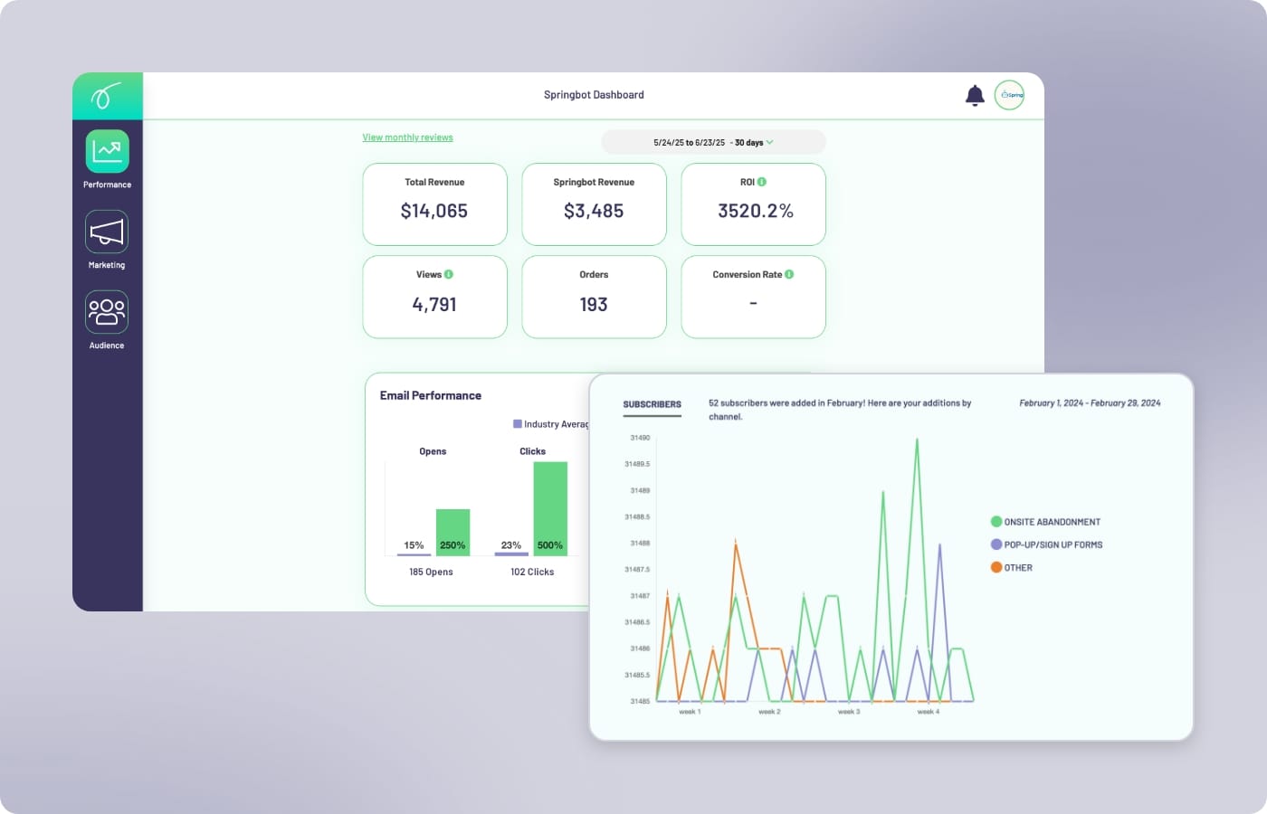
Task: Click the February 2024 date range text
Action: tap(1090, 403)
